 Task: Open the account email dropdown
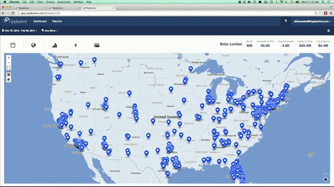[312, 21]
